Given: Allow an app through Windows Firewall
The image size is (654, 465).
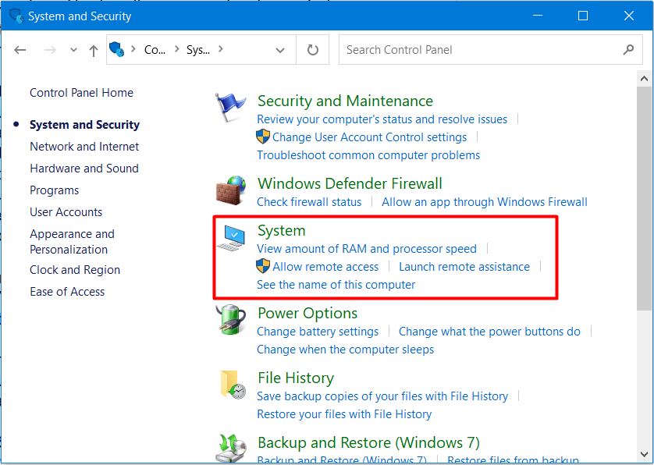Looking at the screenshot, I should pyautogui.click(x=485, y=202).
